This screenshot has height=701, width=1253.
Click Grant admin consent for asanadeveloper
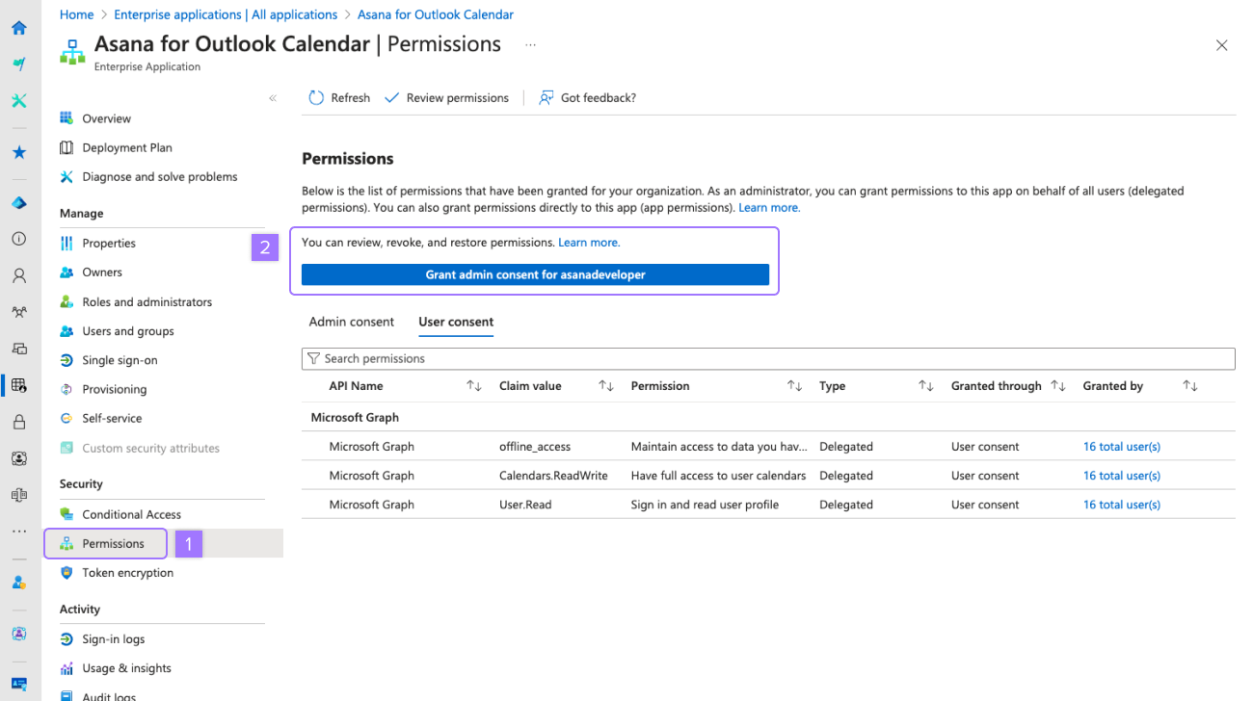pyautogui.click(x=535, y=274)
